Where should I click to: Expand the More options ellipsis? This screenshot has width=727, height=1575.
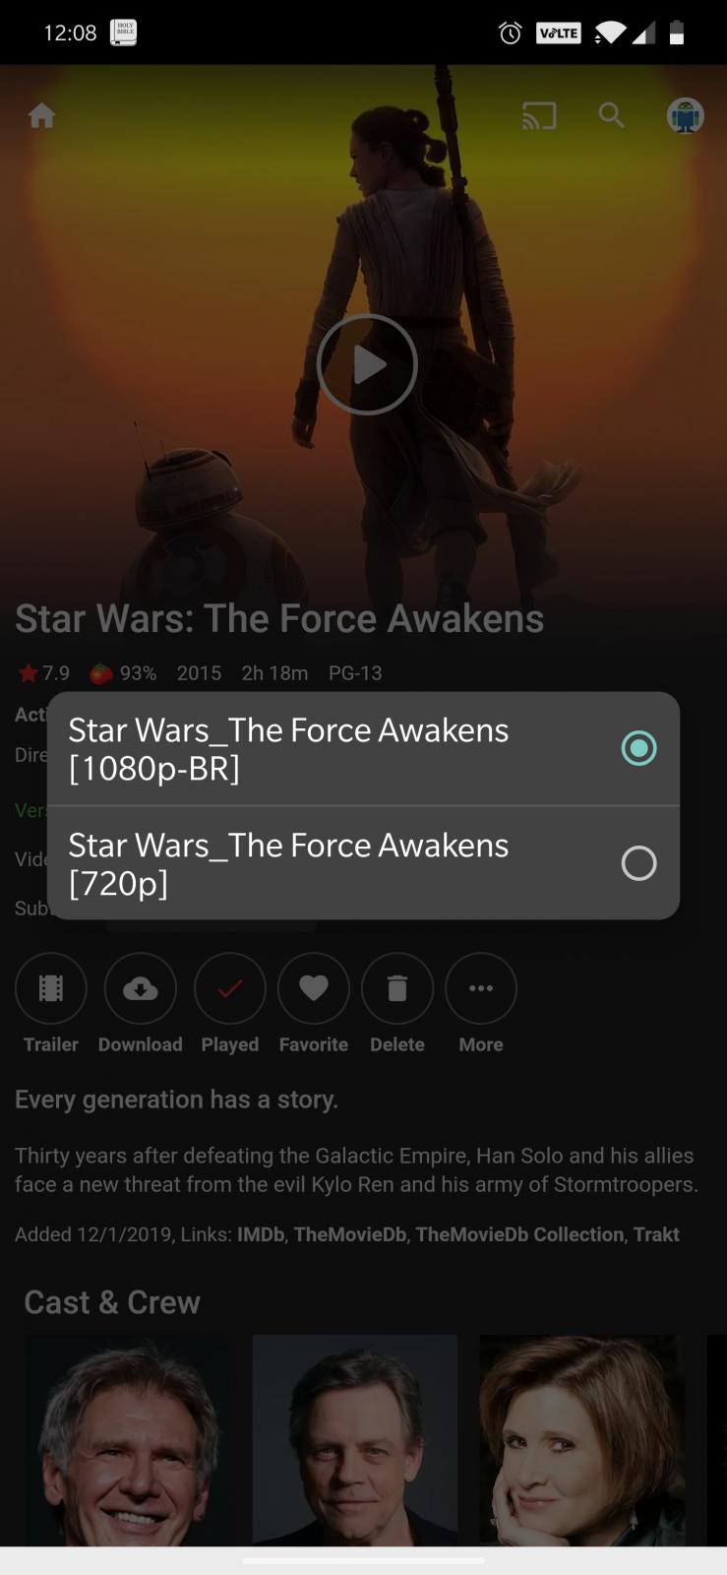481,988
